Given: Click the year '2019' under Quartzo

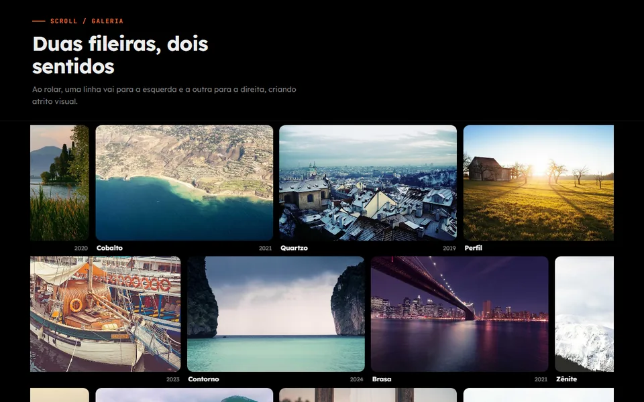Looking at the screenshot, I should pos(449,248).
